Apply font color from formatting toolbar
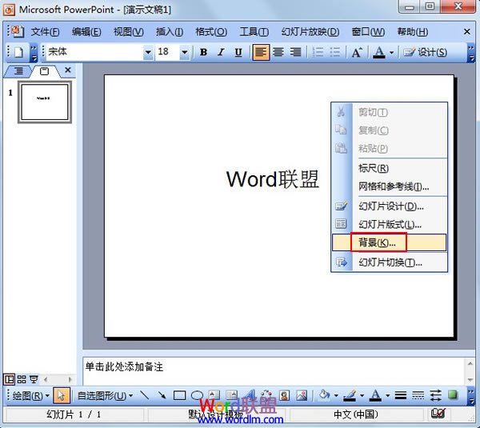This screenshot has width=480, height=428. click(379, 52)
